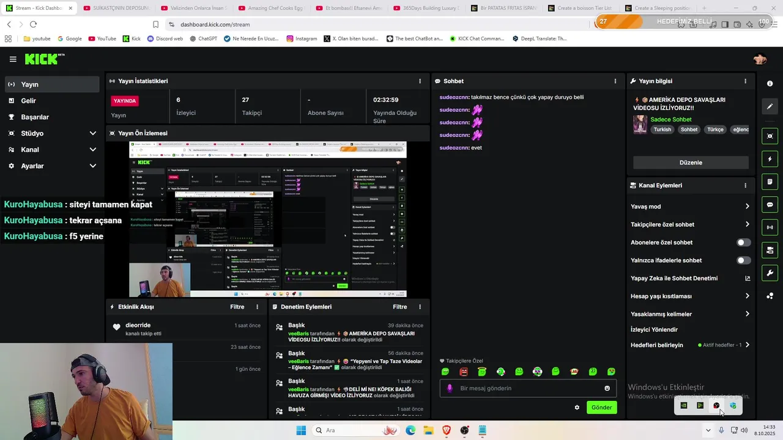Click the info icon in right toolbar
The image size is (783, 440).
(770, 84)
